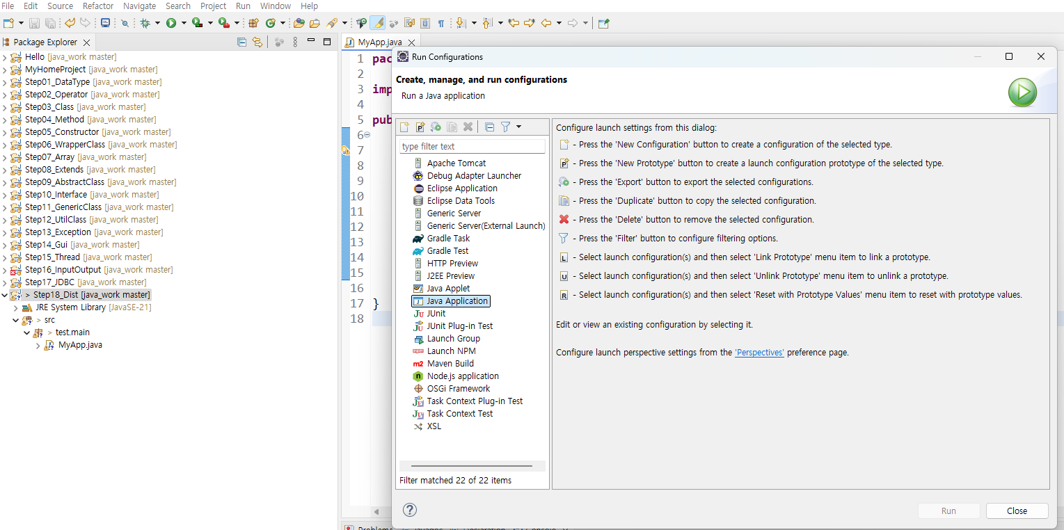The image size is (1064, 530).
Task: Open the Debug dropdown arrow in toolbar
Action: (x=157, y=23)
